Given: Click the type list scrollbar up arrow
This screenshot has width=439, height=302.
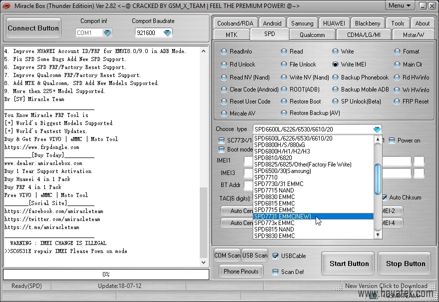Looking at the screenshot, I should coord(378,139).
